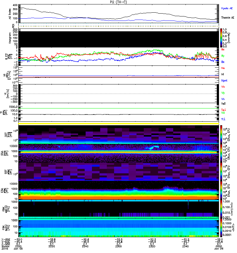237x253 pixels.
Task: Click the AE Index axis label
Action: pyautogui.click(x=10, y=14)
